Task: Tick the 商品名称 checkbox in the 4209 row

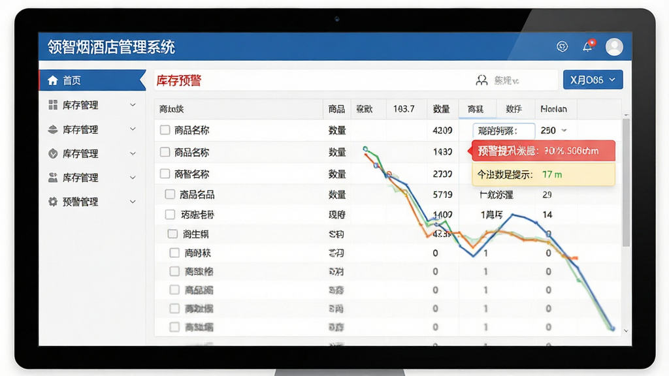Action: click(165, 130)
